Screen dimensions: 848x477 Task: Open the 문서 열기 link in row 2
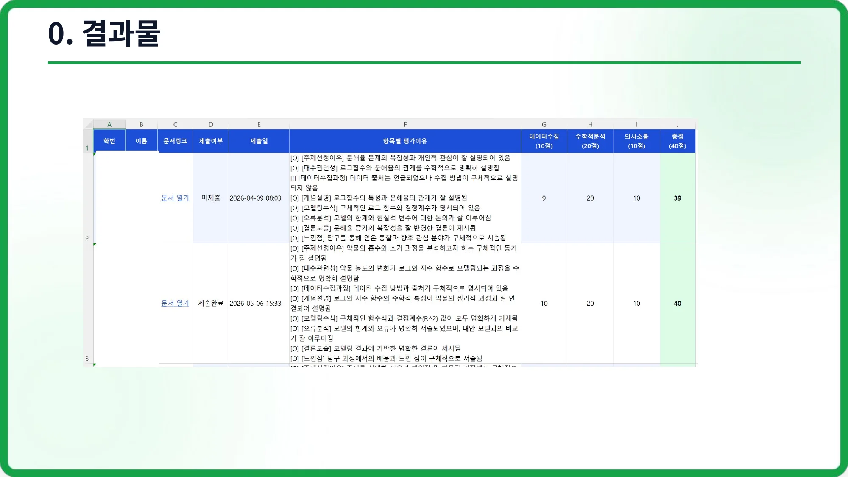pyautogui.click(x=175, y=198)
